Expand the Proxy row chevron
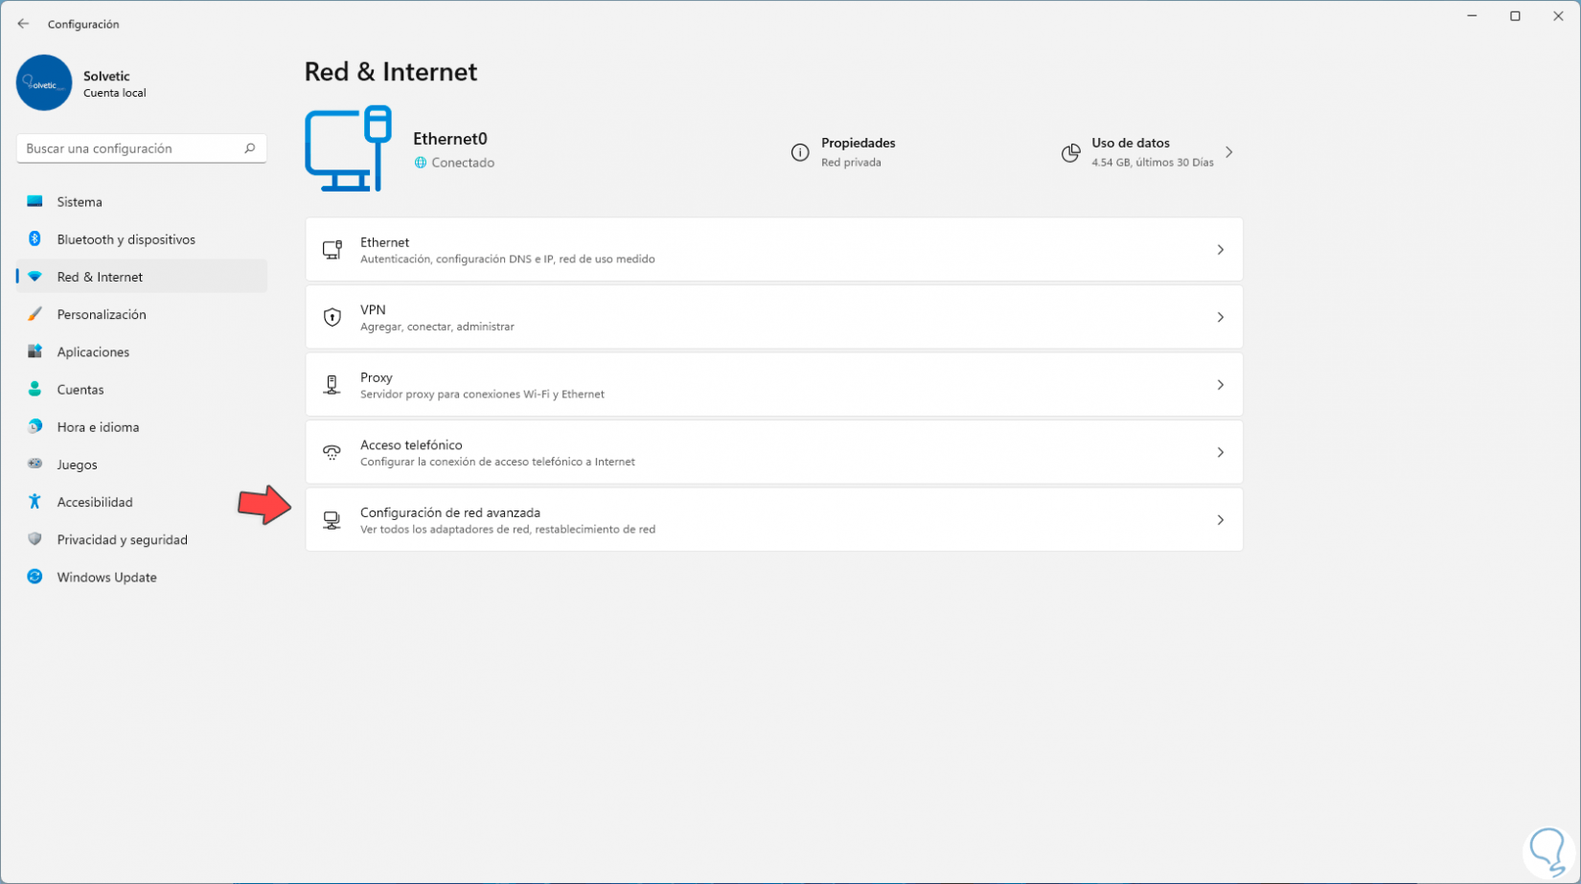 (x=1220, y=385)
